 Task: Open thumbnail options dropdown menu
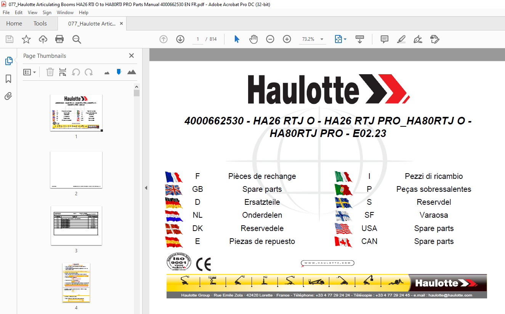(29, 72)
